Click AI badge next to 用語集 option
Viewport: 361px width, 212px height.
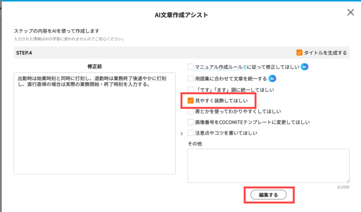pos(272,79)
